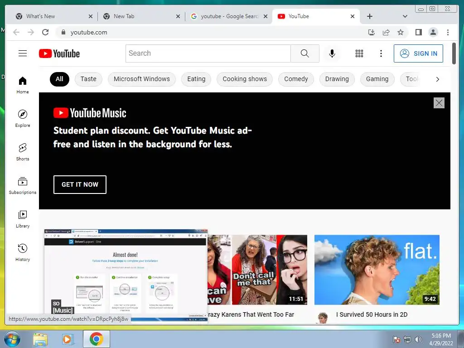Open the Karens video thumbnail
The width and height of the screenshot is (464, 348).
tap(257, 270)
